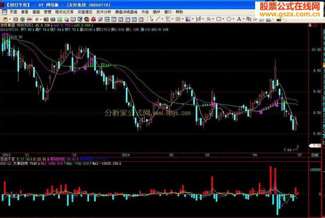
Task: Click the 百战不怠 indicator label
Action: 7,159
